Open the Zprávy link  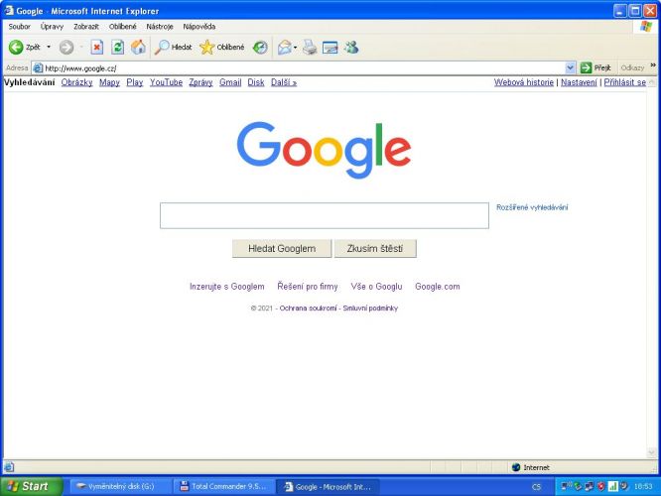[200, 82]
